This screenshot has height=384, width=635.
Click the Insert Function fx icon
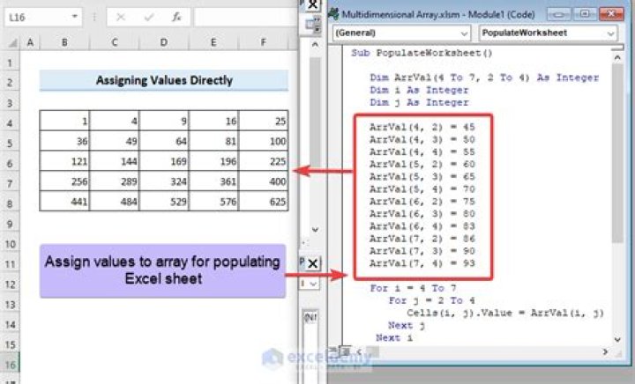tap(176, 18)
